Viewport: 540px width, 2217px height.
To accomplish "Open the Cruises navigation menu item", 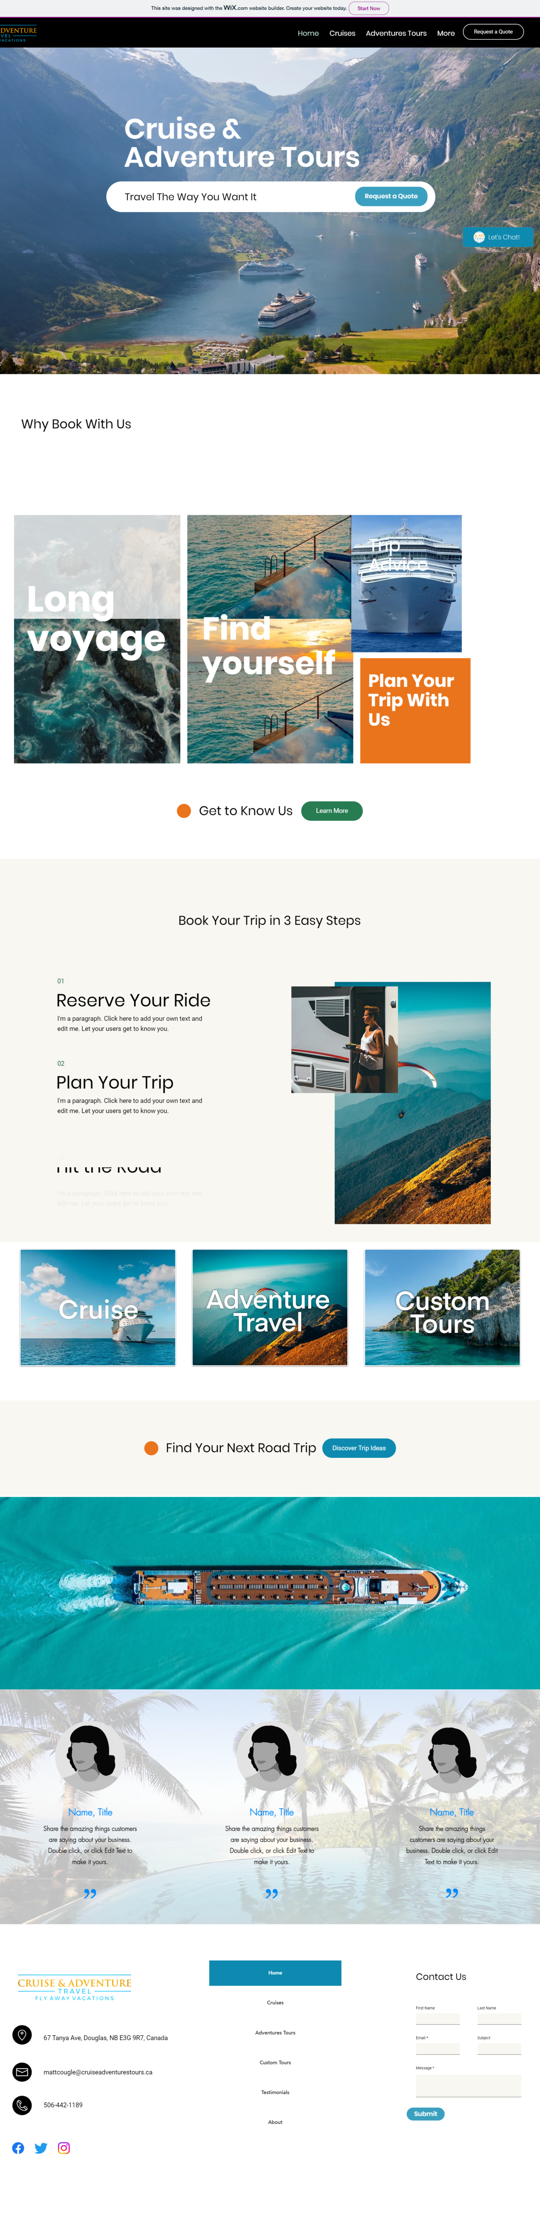I will coord(342,34).
